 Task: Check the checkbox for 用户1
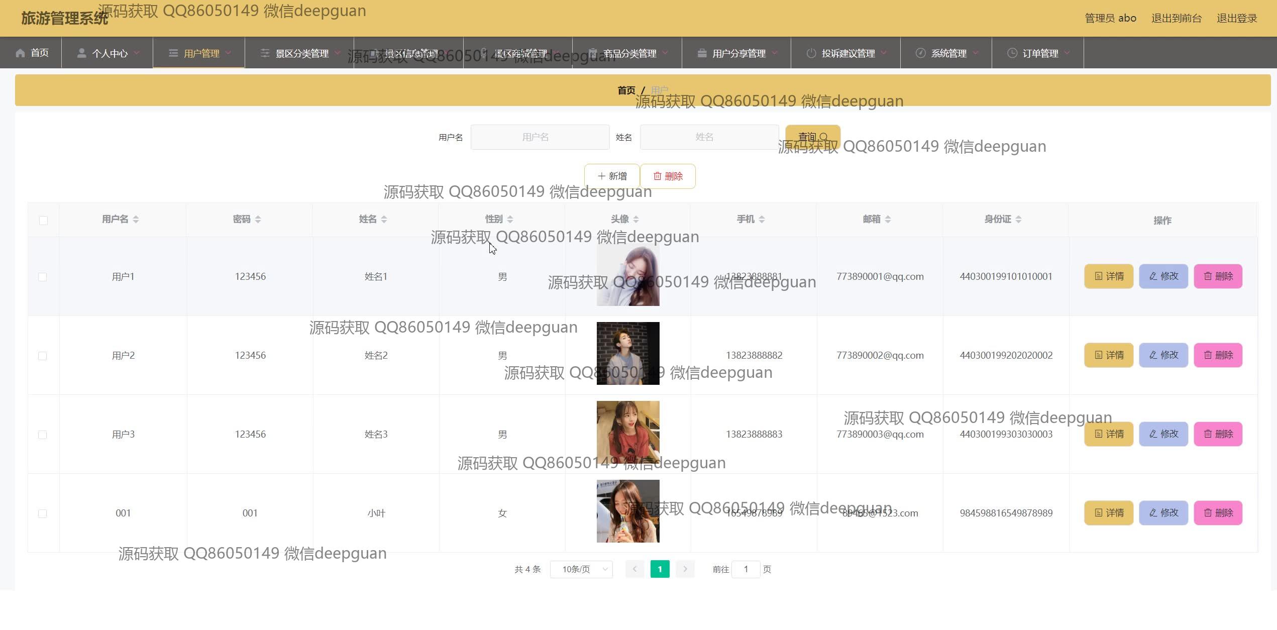43,277
